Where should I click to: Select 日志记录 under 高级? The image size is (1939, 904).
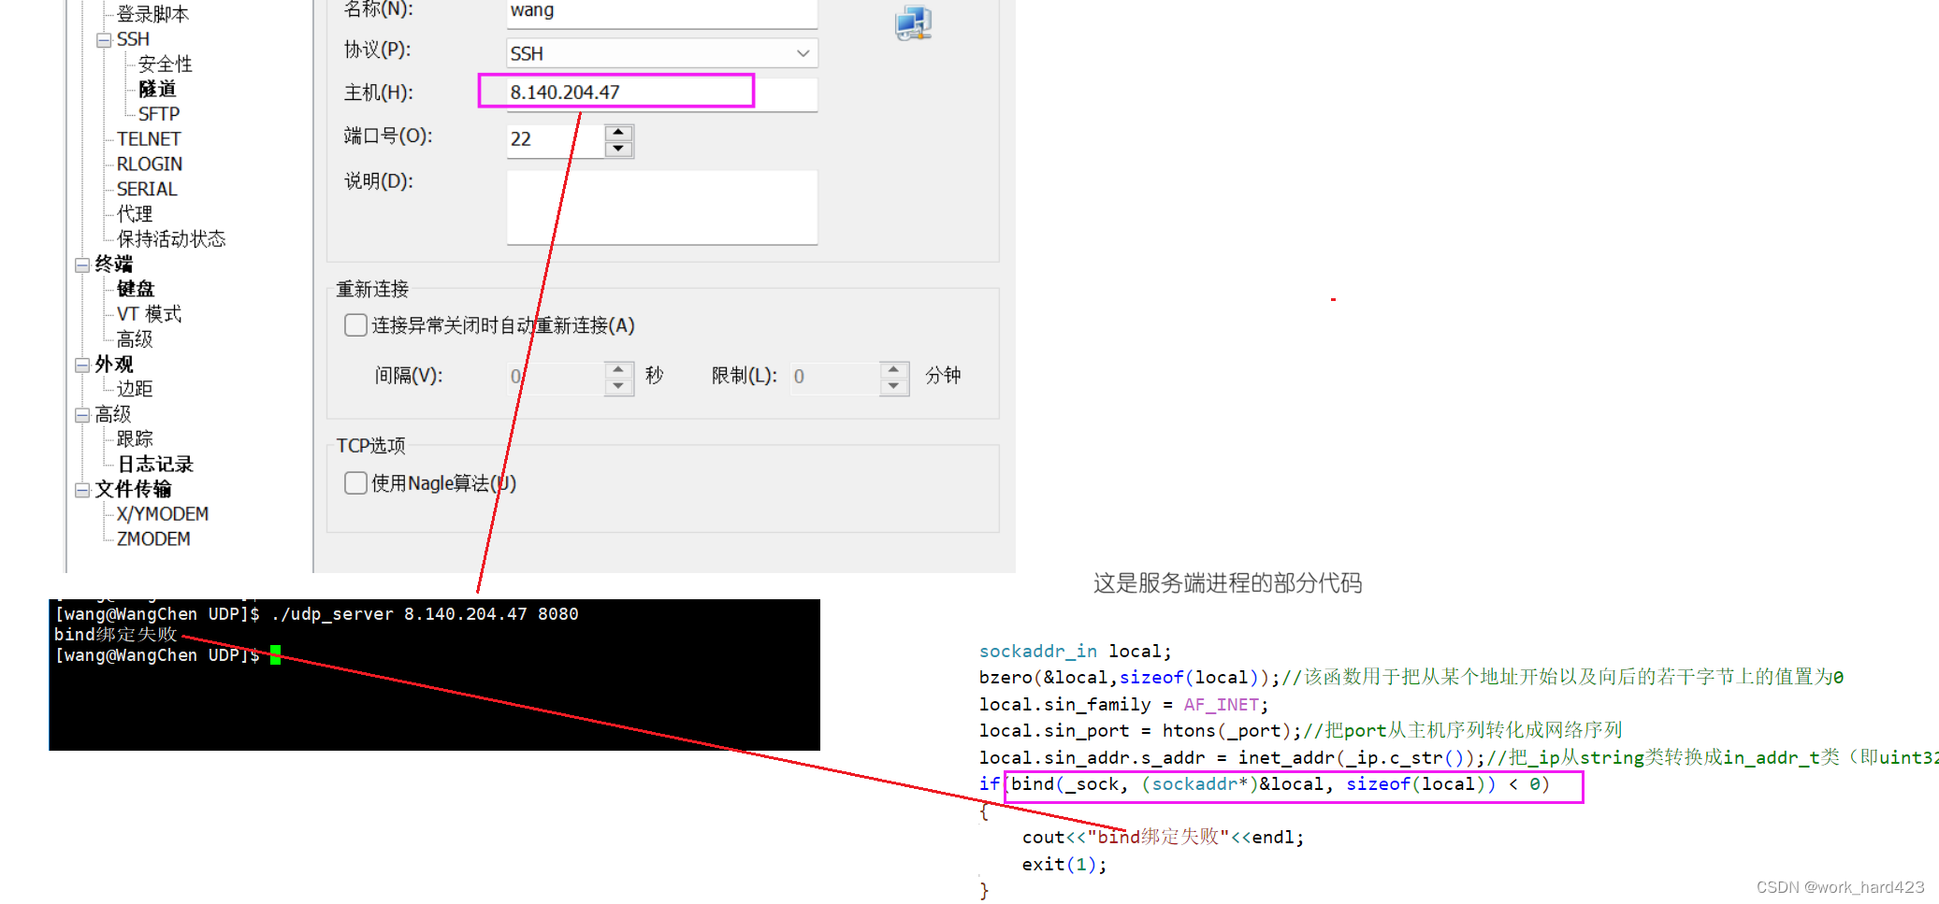coord(155,465)
